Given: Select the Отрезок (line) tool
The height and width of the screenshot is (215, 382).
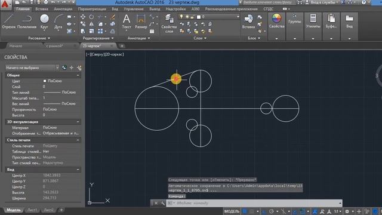Looking at the screenshot, I should pyautogui.click(x=9, y=21).
